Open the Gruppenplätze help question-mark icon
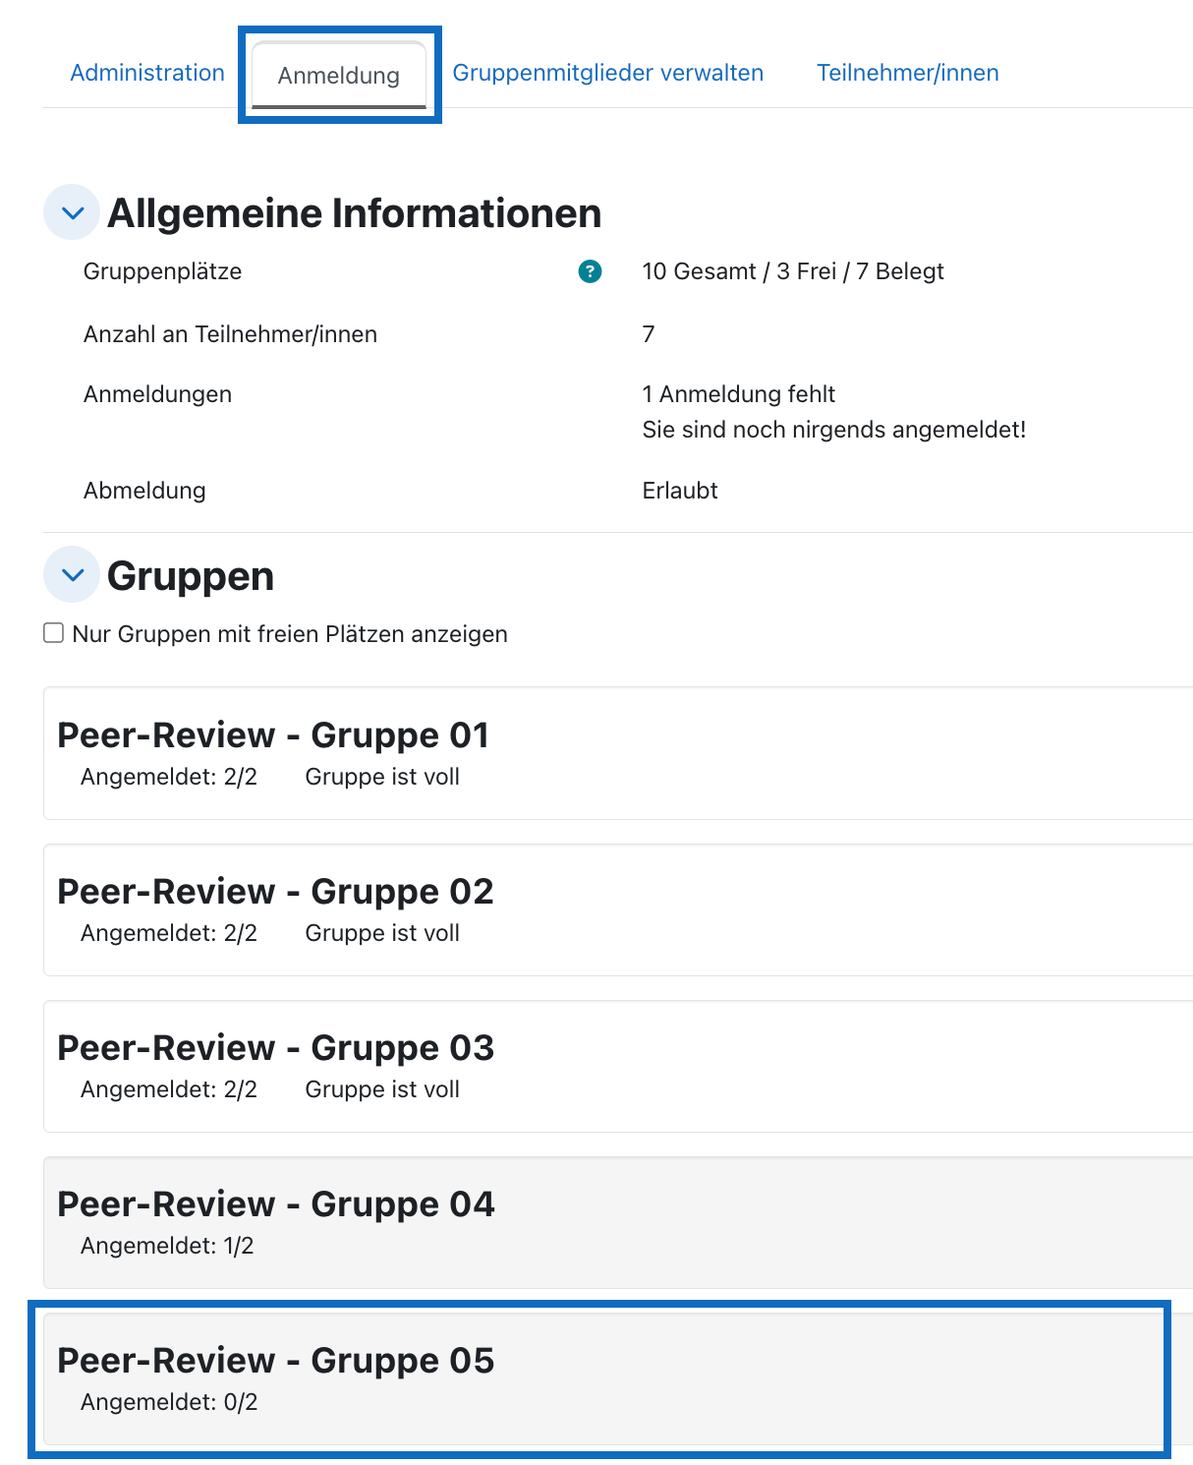 point(590,271)
